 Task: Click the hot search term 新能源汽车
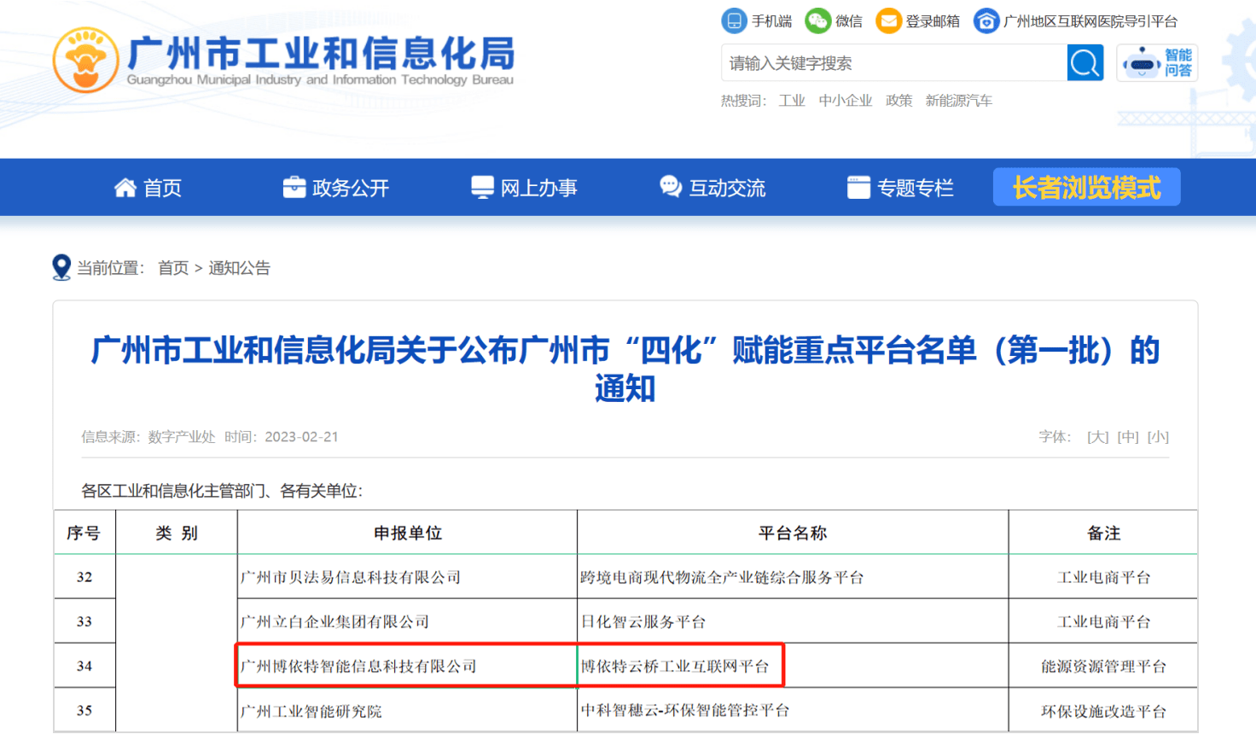click(958, 101)
